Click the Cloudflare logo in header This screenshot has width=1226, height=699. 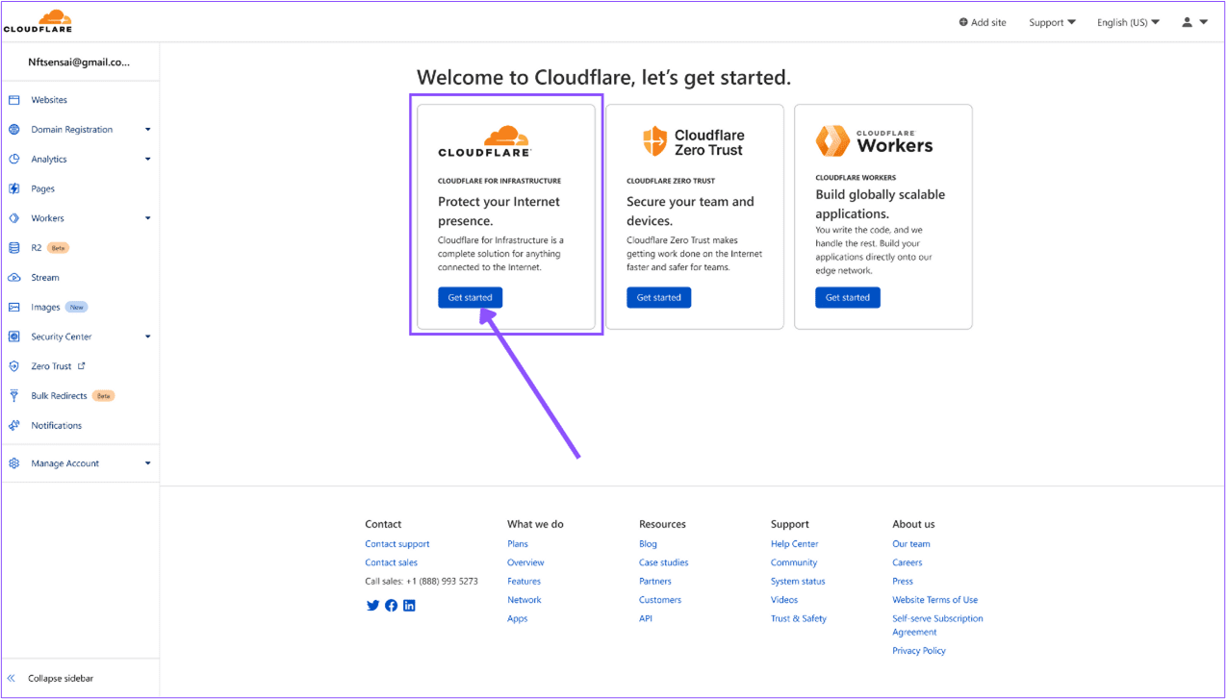pos(38,21)
